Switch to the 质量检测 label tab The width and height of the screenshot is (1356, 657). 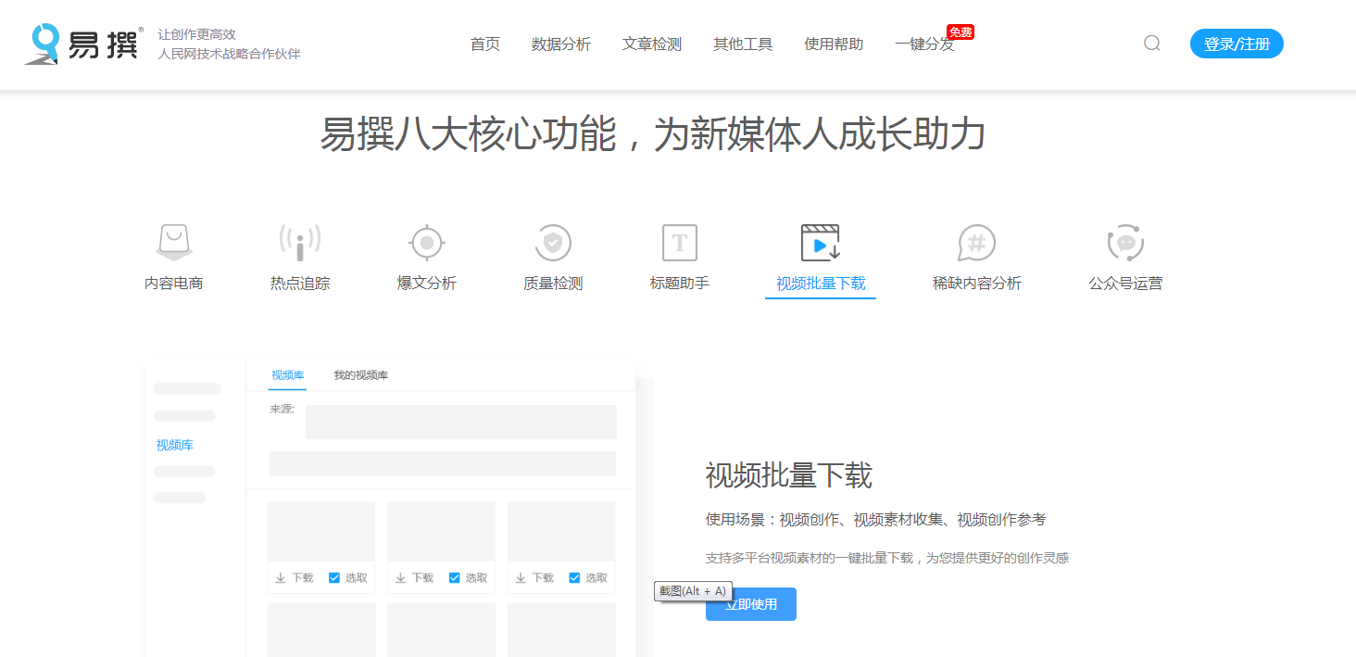pos(553,284)
